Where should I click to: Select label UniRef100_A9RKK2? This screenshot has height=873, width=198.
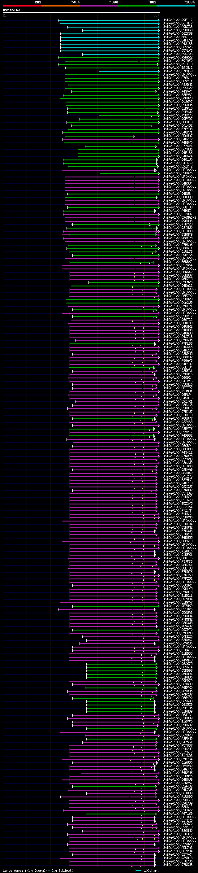[178, 57]
